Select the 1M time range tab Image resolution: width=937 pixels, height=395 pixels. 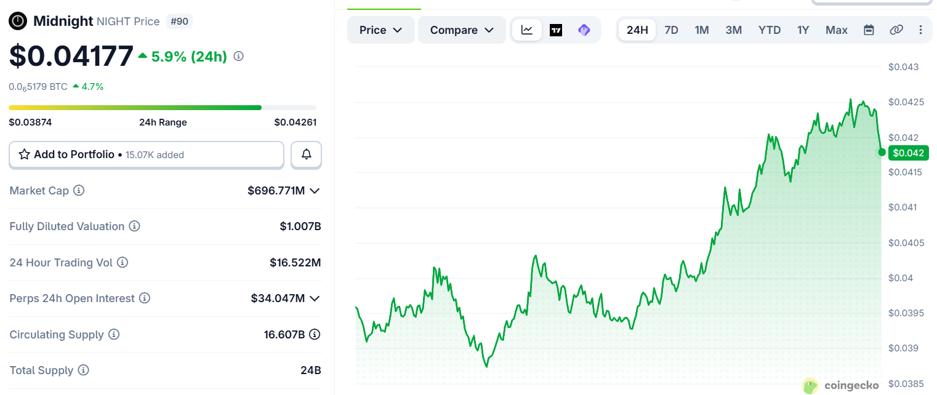(702, 30)
